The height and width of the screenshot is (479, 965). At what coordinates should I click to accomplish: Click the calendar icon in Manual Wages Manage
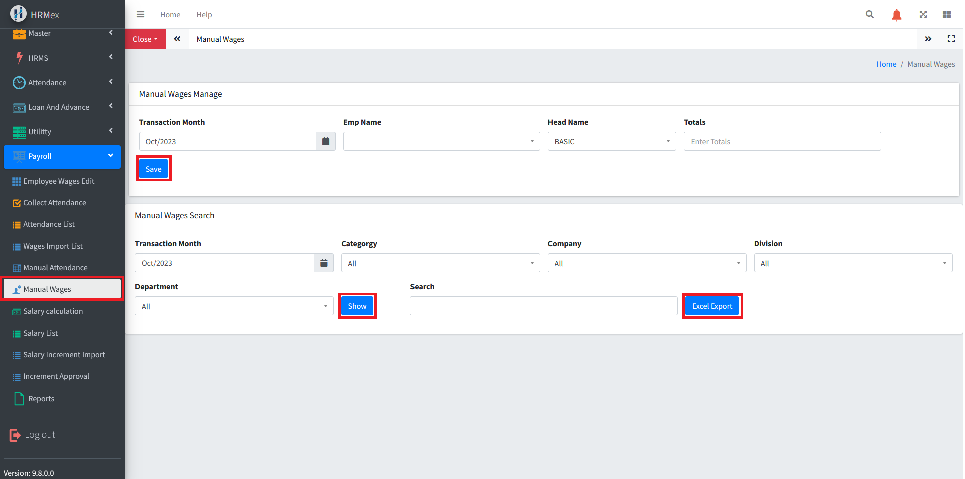coord(325,142)
